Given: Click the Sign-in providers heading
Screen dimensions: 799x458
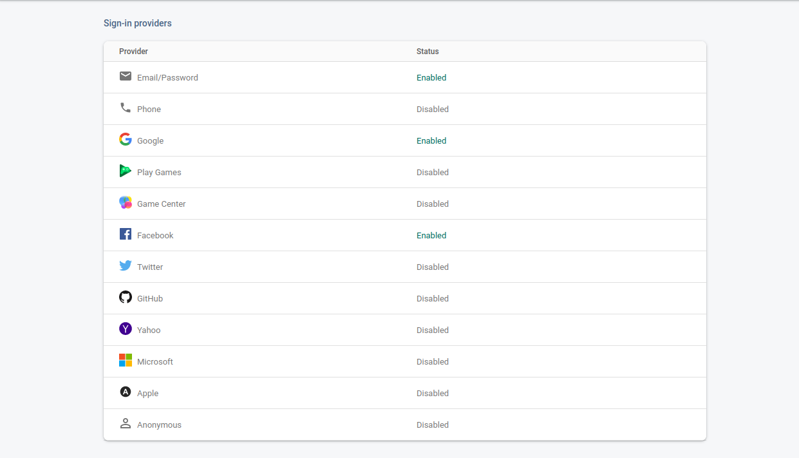Looking at the screenshot, I should click(138, 23).
